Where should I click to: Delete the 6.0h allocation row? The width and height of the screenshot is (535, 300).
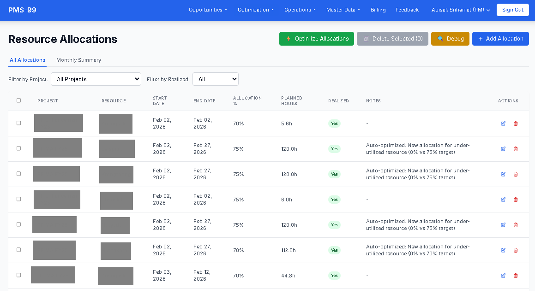(x=516, y=200)
